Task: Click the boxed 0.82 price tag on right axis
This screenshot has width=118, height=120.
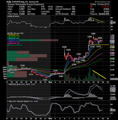Action: (x=113, y=41)
